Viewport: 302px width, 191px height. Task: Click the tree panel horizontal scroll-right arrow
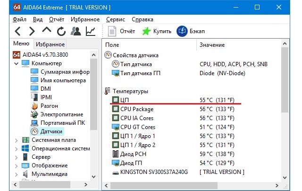tap(86, 185)
